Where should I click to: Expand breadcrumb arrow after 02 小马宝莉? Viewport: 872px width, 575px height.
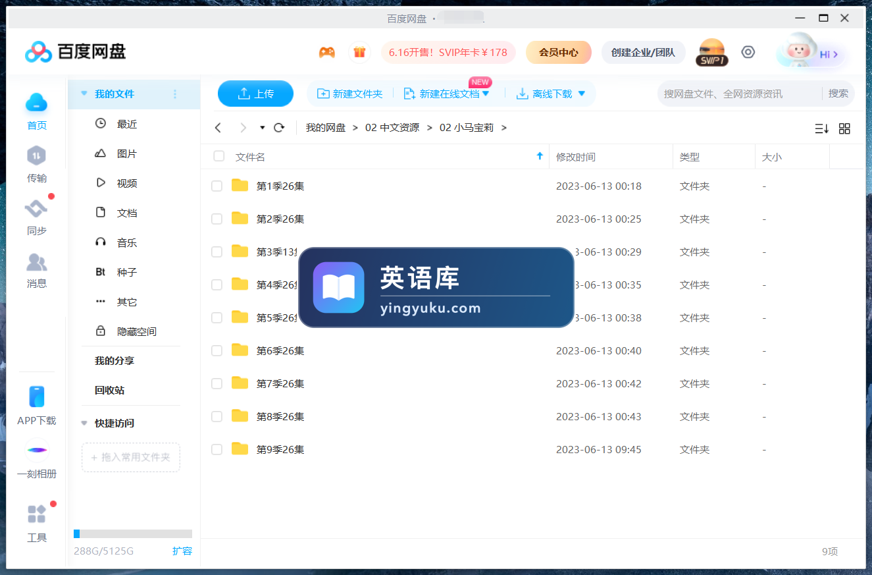click(x=504, y=128)
